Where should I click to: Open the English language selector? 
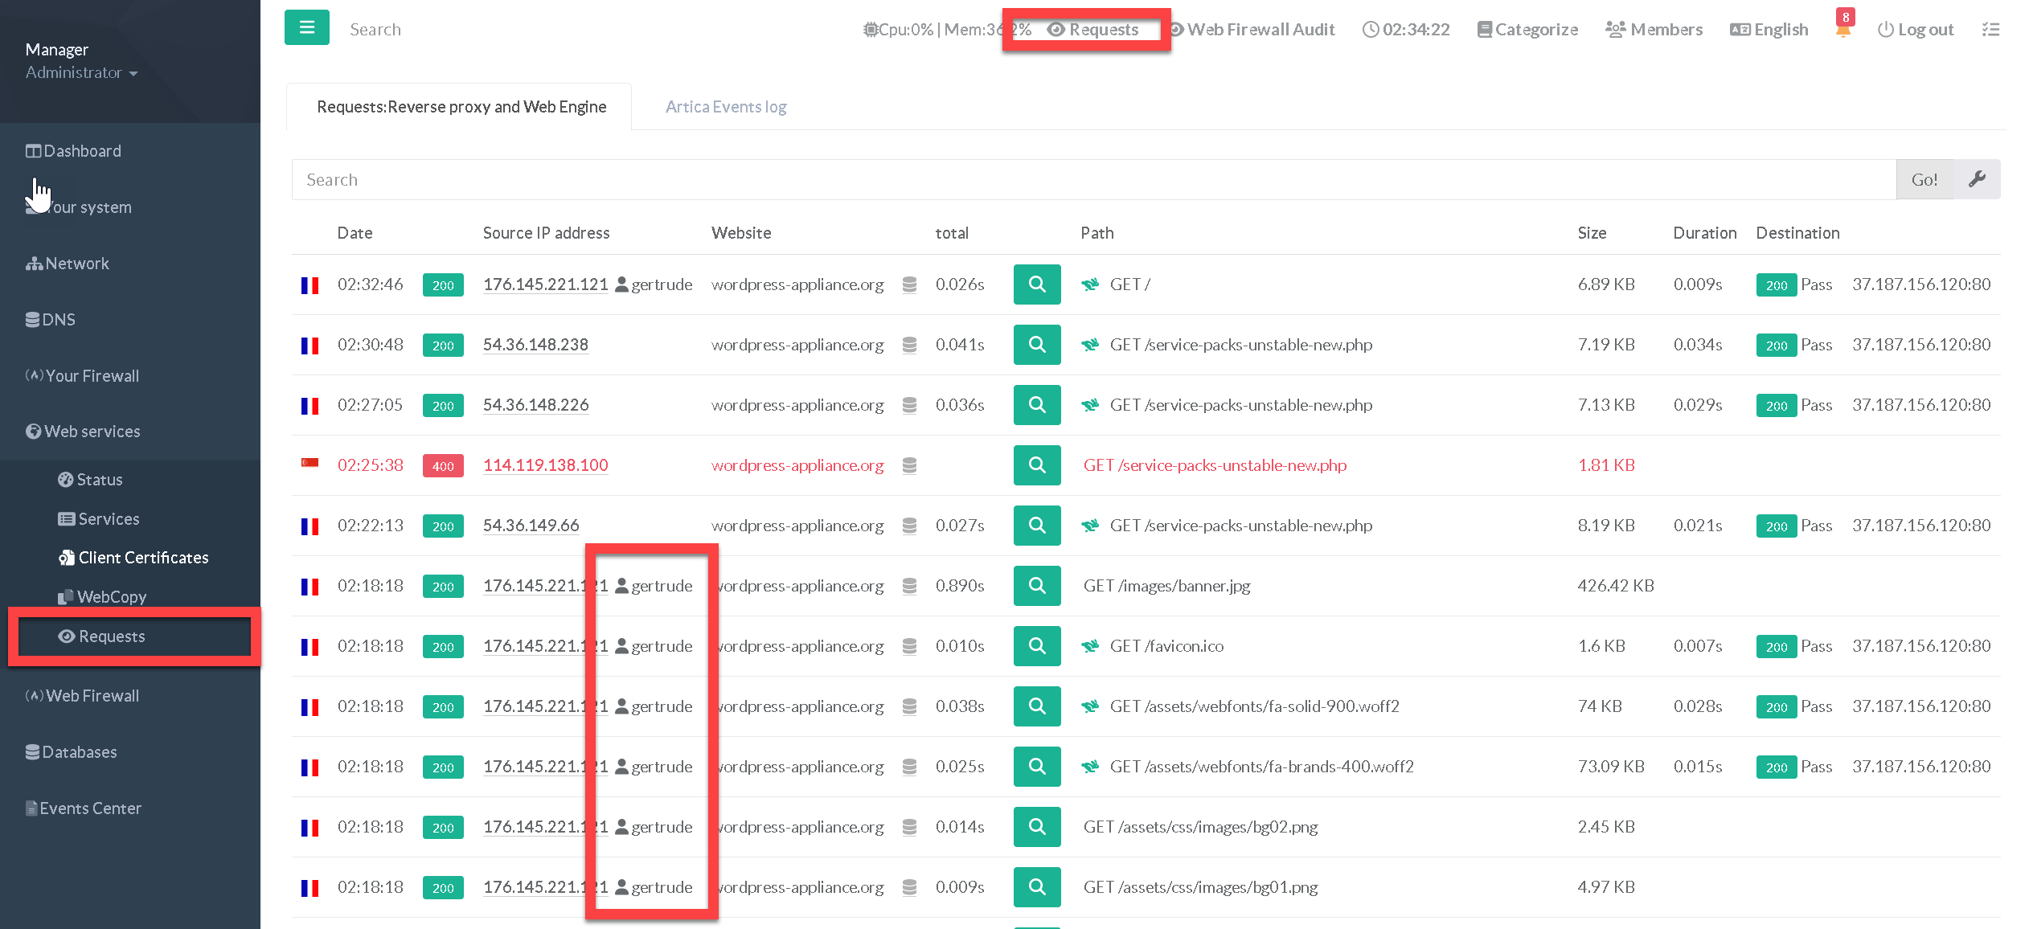(1769, 30)
